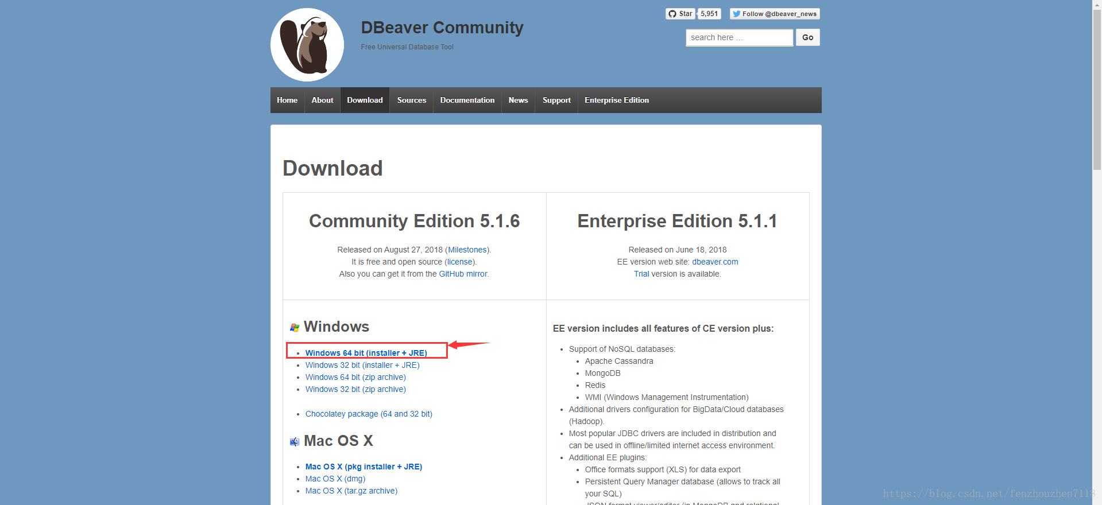Screen dimensions: 1102x505
Task: Open the license link
Action: (x=460, y=262)
